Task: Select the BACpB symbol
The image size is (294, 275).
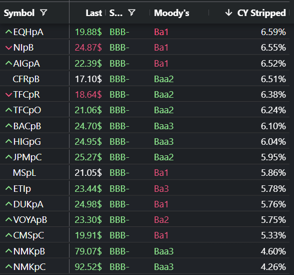Action: click(x=27, y=126)
